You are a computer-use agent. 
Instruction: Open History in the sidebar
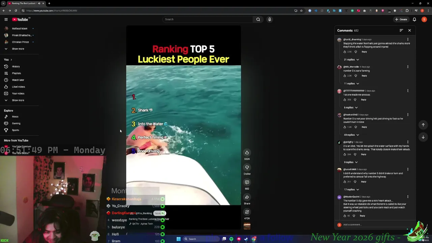pos(16,66)
